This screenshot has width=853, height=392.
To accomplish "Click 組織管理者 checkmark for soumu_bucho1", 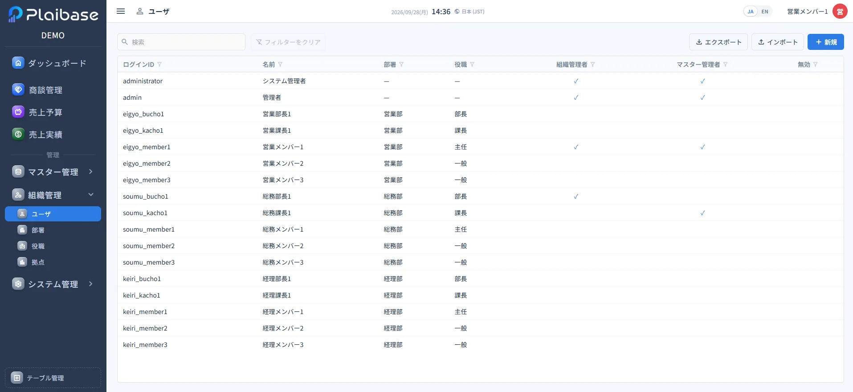I will click(x=576, y=196).
